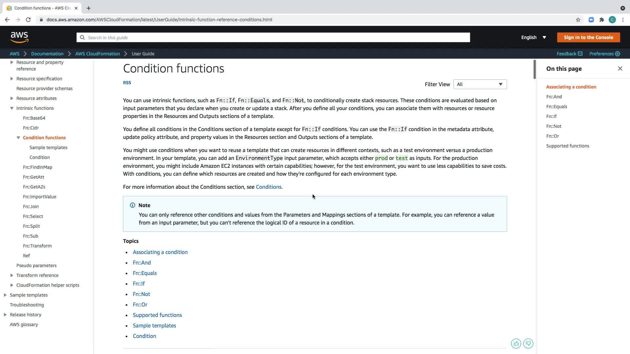
Task: Reload the page with refresh icon
Action: pos(28,20)
